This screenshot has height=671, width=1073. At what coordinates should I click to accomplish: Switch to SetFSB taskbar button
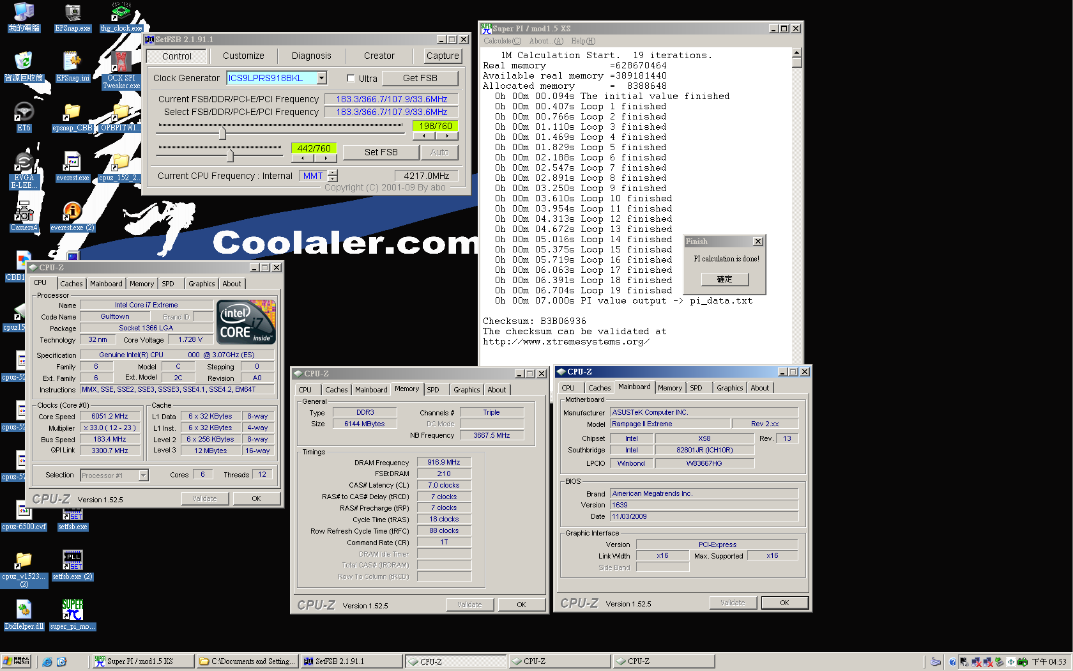point(351,661)
